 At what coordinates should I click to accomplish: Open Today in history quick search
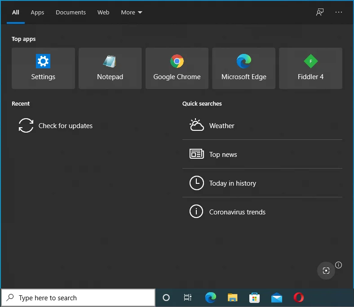tap(262, 183)
